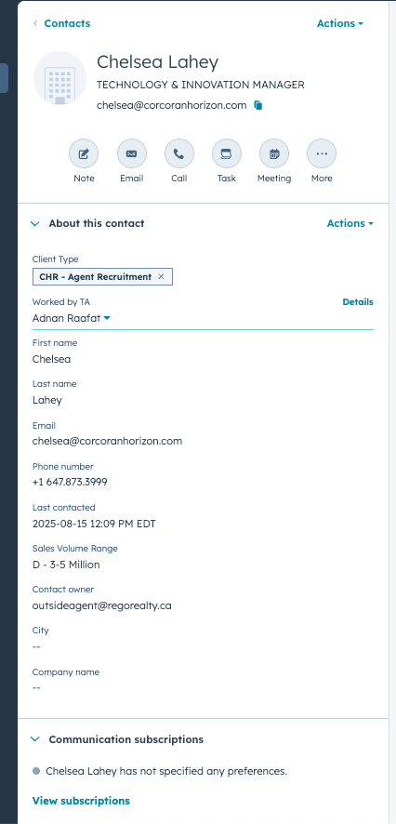
Task: Create a Note for Chelsea Lahey
Action: [x=84, y=154]
